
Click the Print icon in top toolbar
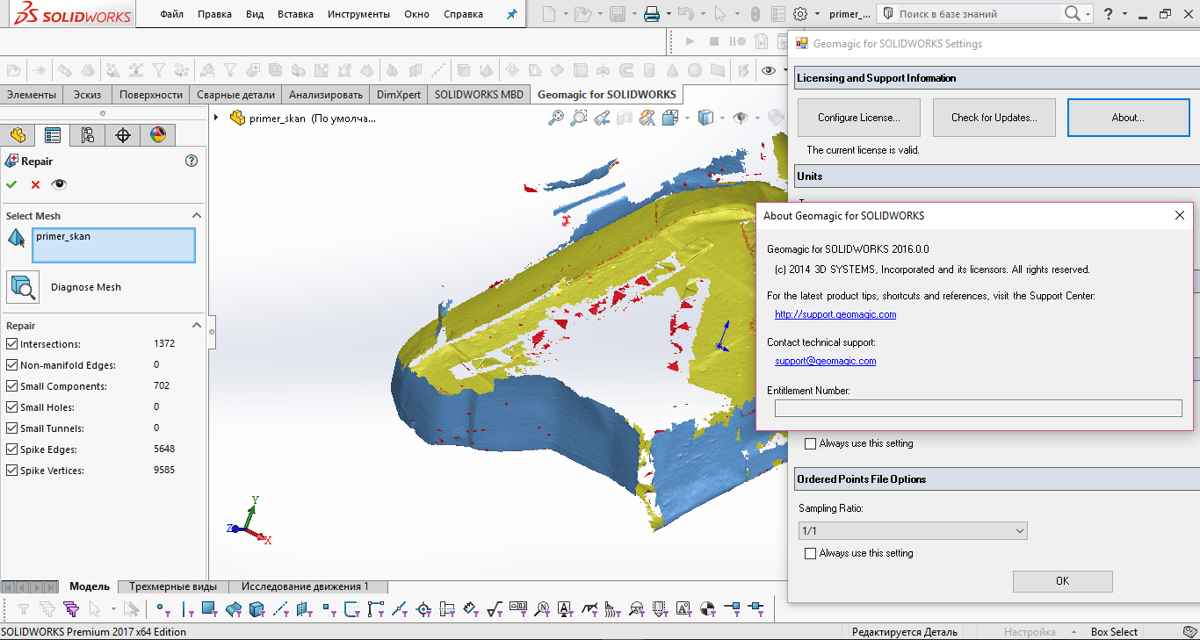tap(652, 14)
